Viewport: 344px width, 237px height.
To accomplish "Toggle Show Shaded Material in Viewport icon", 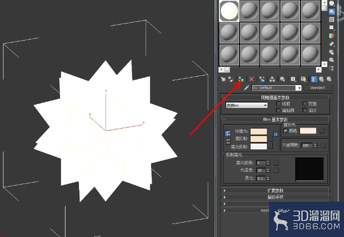I will click(x=303, y=79).
